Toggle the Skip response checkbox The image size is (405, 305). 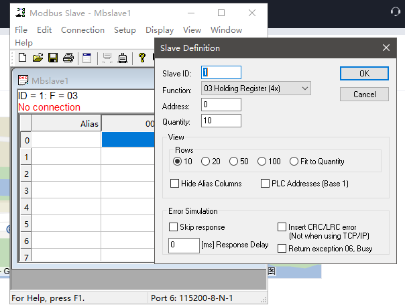[x=174, y=227]
